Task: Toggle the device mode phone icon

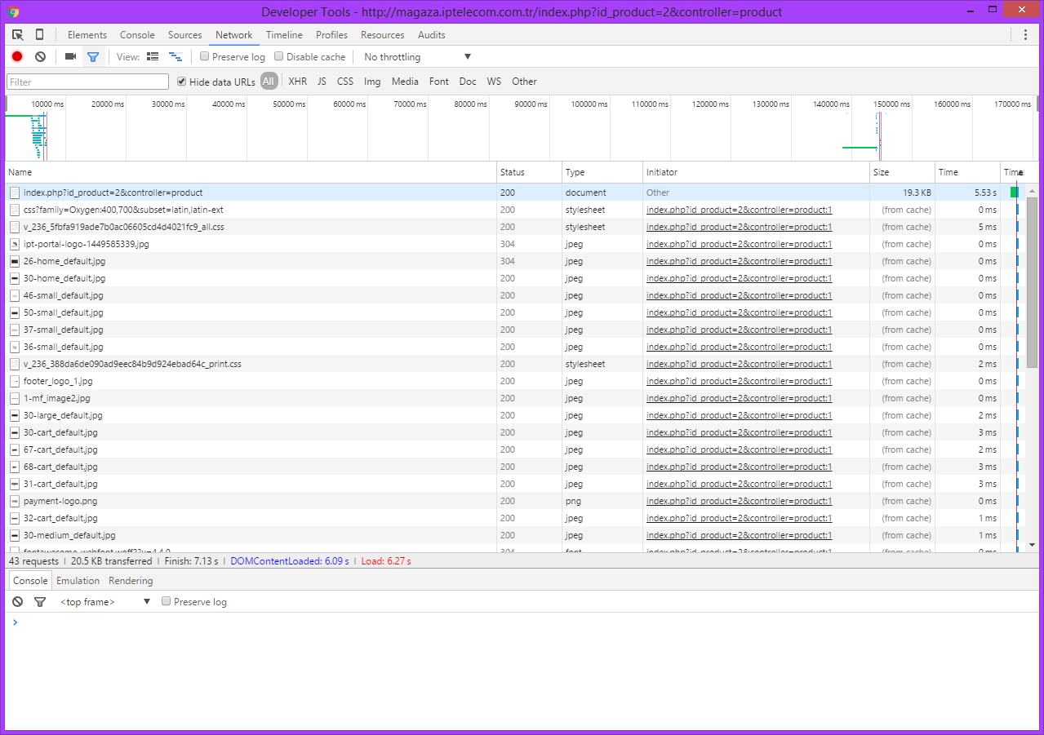Action: [39, 35]
